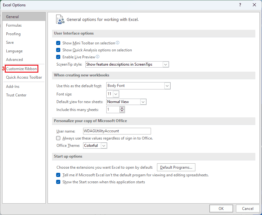This screenshot has width=262, height=215.
Task: Select the Proofing category
Action: pyautogui.click(x=24, y=34)
